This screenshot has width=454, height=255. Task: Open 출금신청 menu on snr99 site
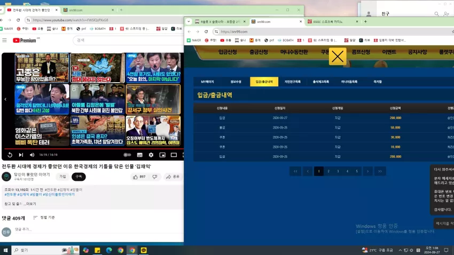tap(259, 52)
